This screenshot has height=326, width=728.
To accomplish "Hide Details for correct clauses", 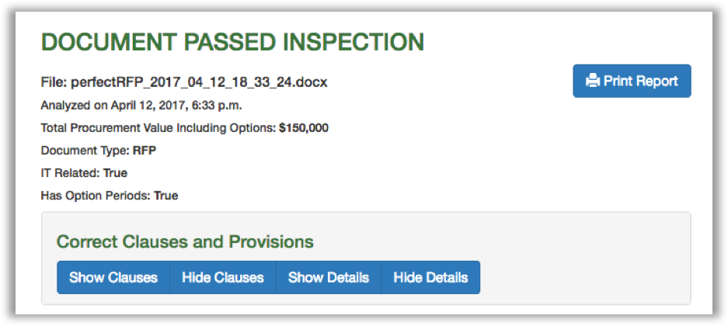I will pyautogui.click(x=430, y=277).
